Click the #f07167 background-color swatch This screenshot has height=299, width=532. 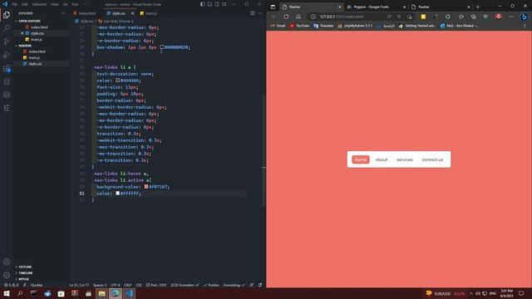pos(146,186)
